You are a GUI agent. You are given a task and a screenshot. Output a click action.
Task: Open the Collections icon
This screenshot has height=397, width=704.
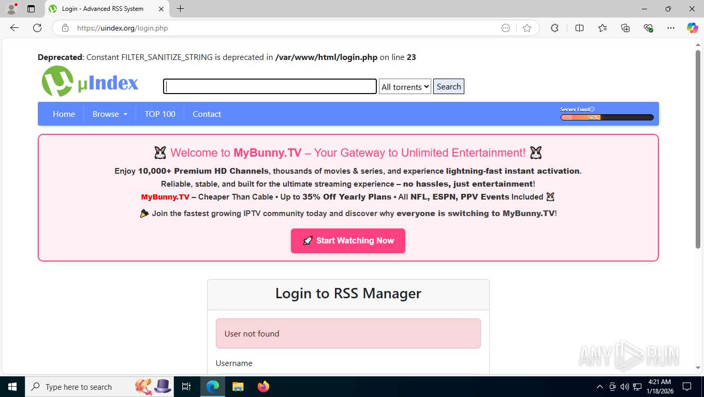point(625,28)
